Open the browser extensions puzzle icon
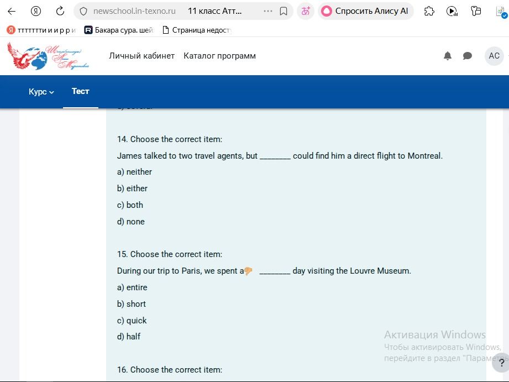 click(429, 12)
